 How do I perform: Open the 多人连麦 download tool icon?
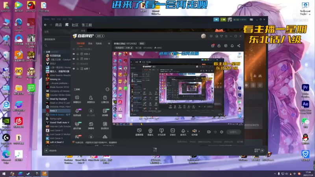point(91,112)
